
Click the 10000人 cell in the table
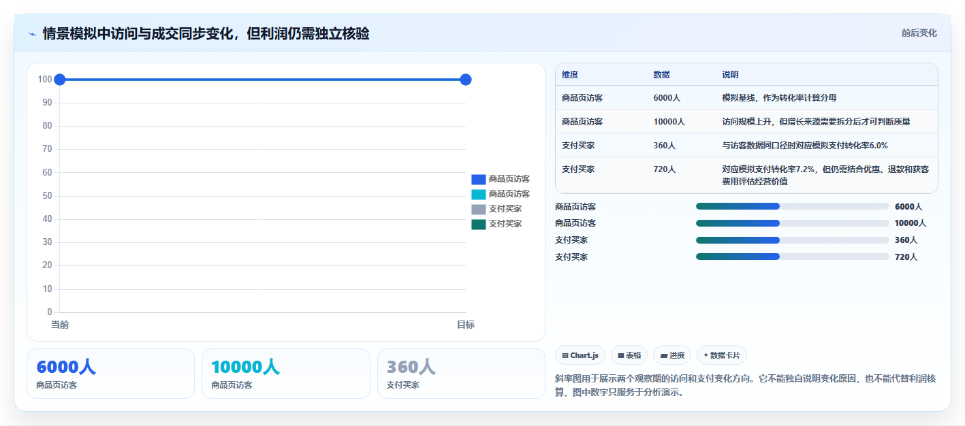click(669, 122)
